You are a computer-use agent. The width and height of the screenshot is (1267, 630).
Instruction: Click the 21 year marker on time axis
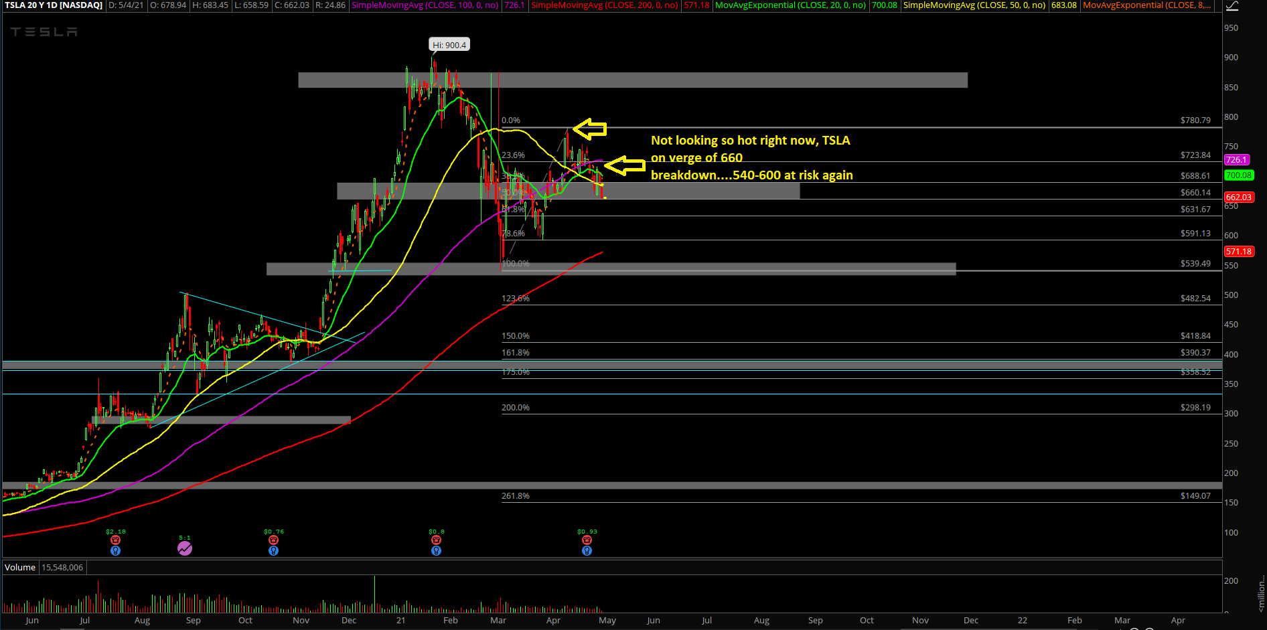coord(400,621)
